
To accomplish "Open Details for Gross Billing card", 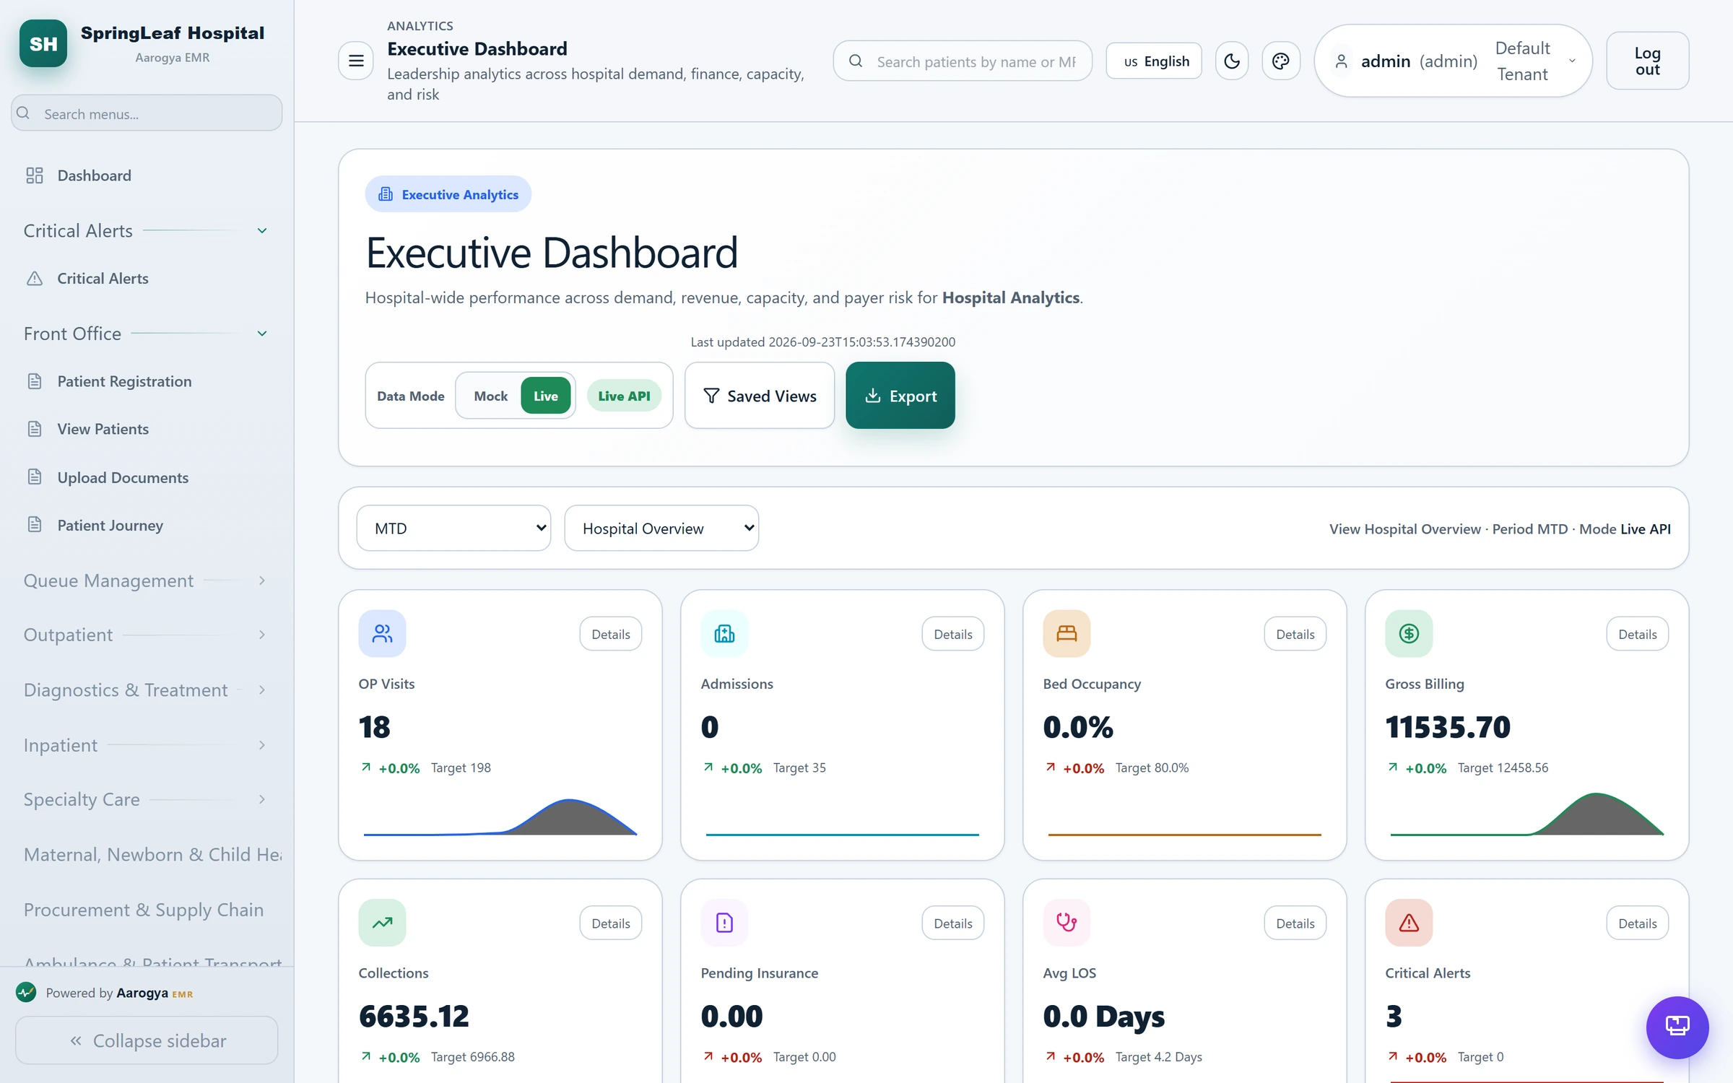I will click(x=1638, y=634).
